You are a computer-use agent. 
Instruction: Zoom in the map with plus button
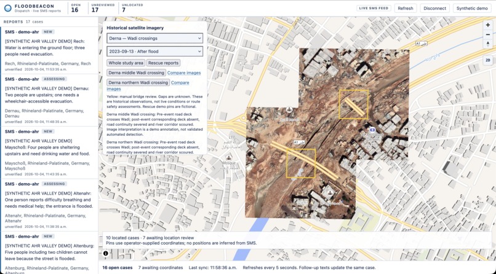[488, 25]
